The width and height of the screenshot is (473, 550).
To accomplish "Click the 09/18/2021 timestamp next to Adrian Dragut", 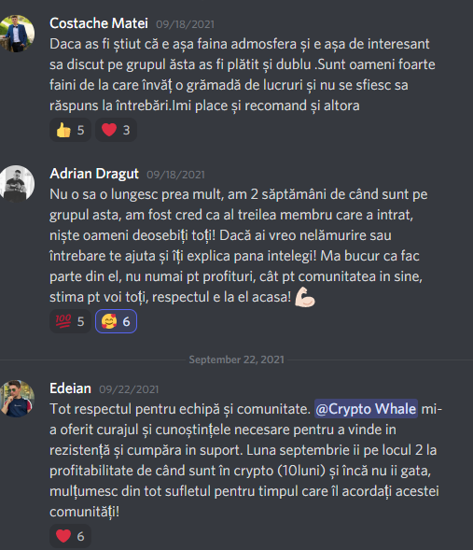I will tap(175, 175).
